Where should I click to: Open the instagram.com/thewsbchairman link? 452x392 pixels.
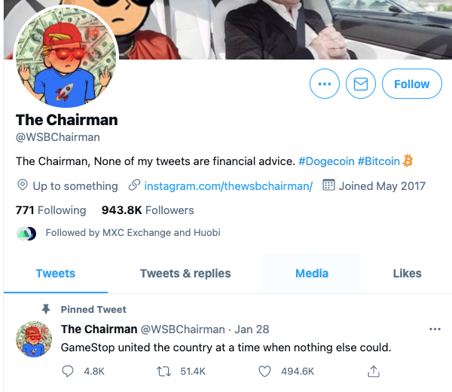(228, 185)
